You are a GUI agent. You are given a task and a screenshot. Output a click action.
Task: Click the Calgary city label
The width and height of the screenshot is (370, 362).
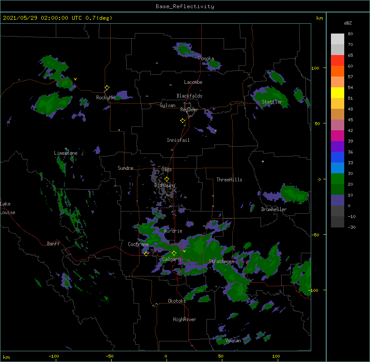tap(171, 259)
